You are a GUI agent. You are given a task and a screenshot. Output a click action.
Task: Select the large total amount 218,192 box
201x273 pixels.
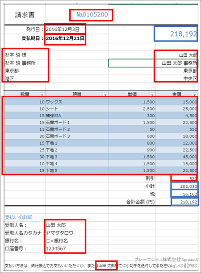coord(176,34)
